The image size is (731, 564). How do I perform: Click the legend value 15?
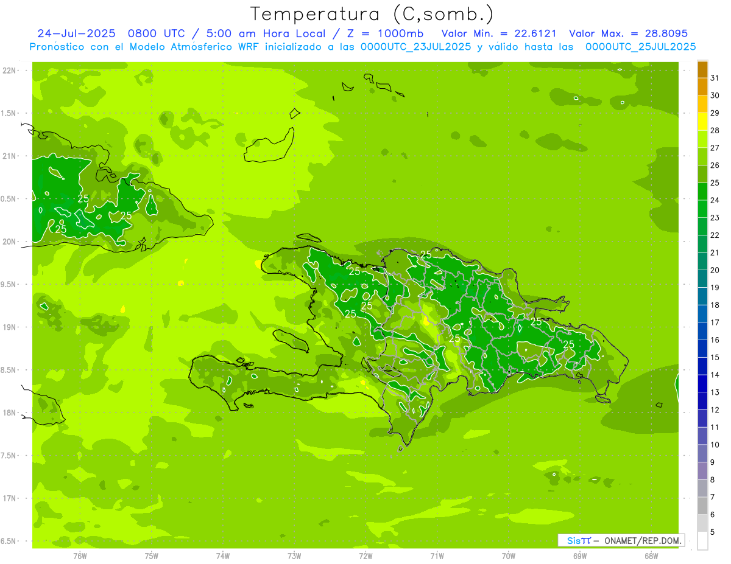715,358
